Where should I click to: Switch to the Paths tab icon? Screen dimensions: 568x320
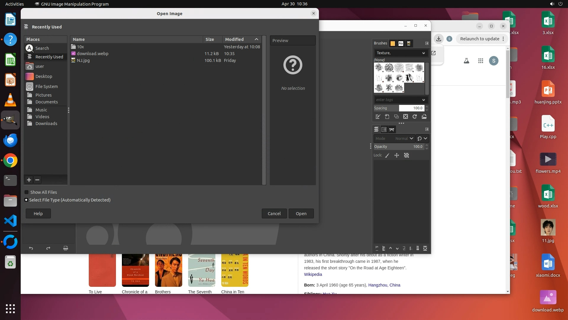click(392, 129)
